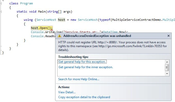Click the 'Actions:' heading in dialog

point(64,87)
